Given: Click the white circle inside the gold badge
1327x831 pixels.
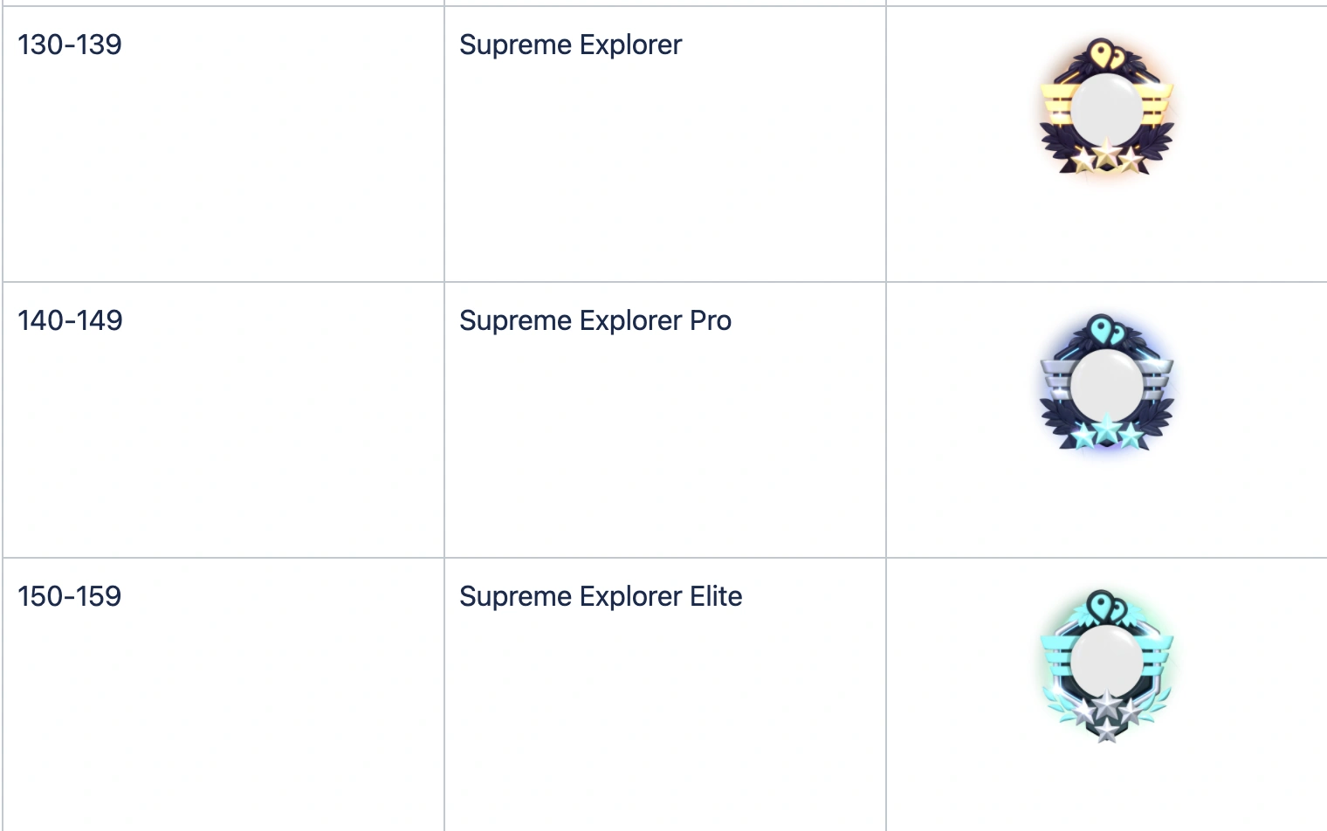Looking at the screenshot, I should [x=1106, y=107].
